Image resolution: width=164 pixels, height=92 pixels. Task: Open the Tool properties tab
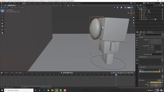(137, 35)
